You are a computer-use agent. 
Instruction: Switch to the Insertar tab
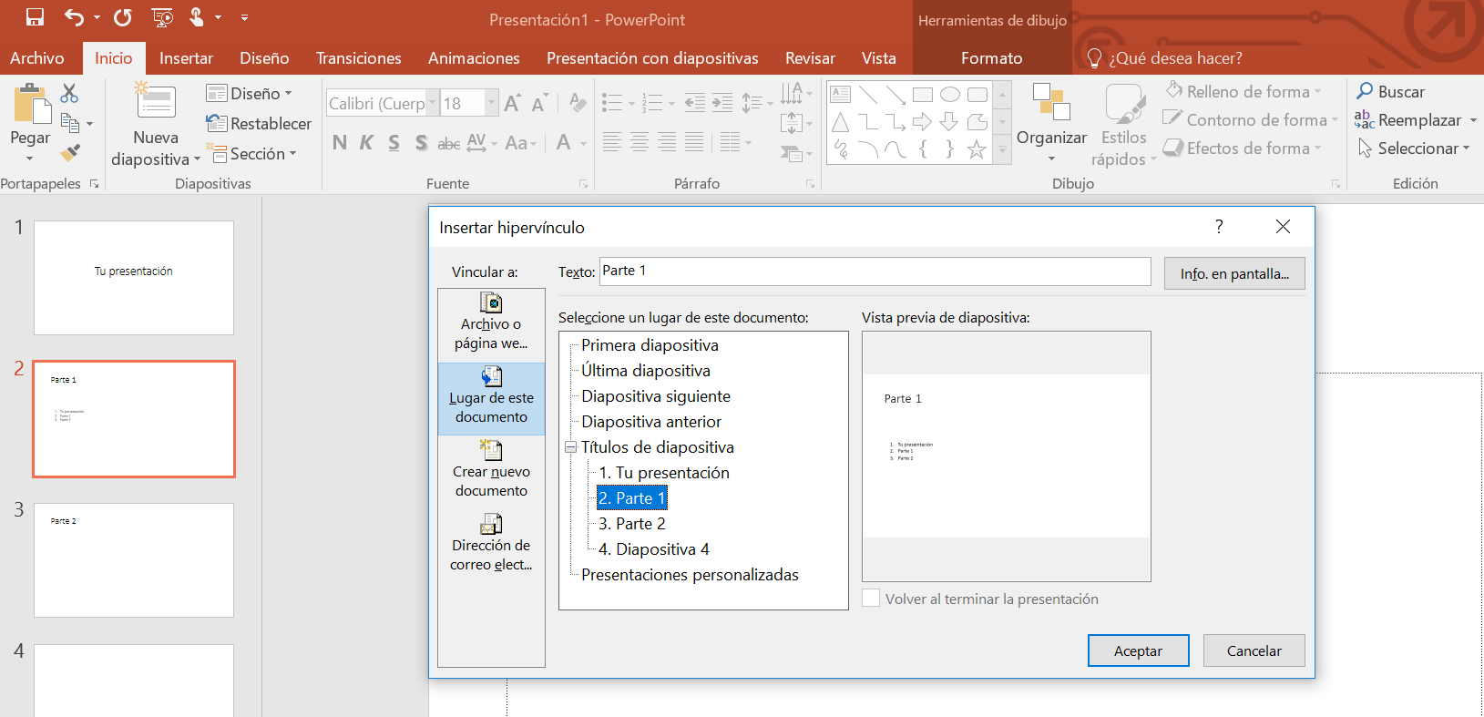point(186,58)
